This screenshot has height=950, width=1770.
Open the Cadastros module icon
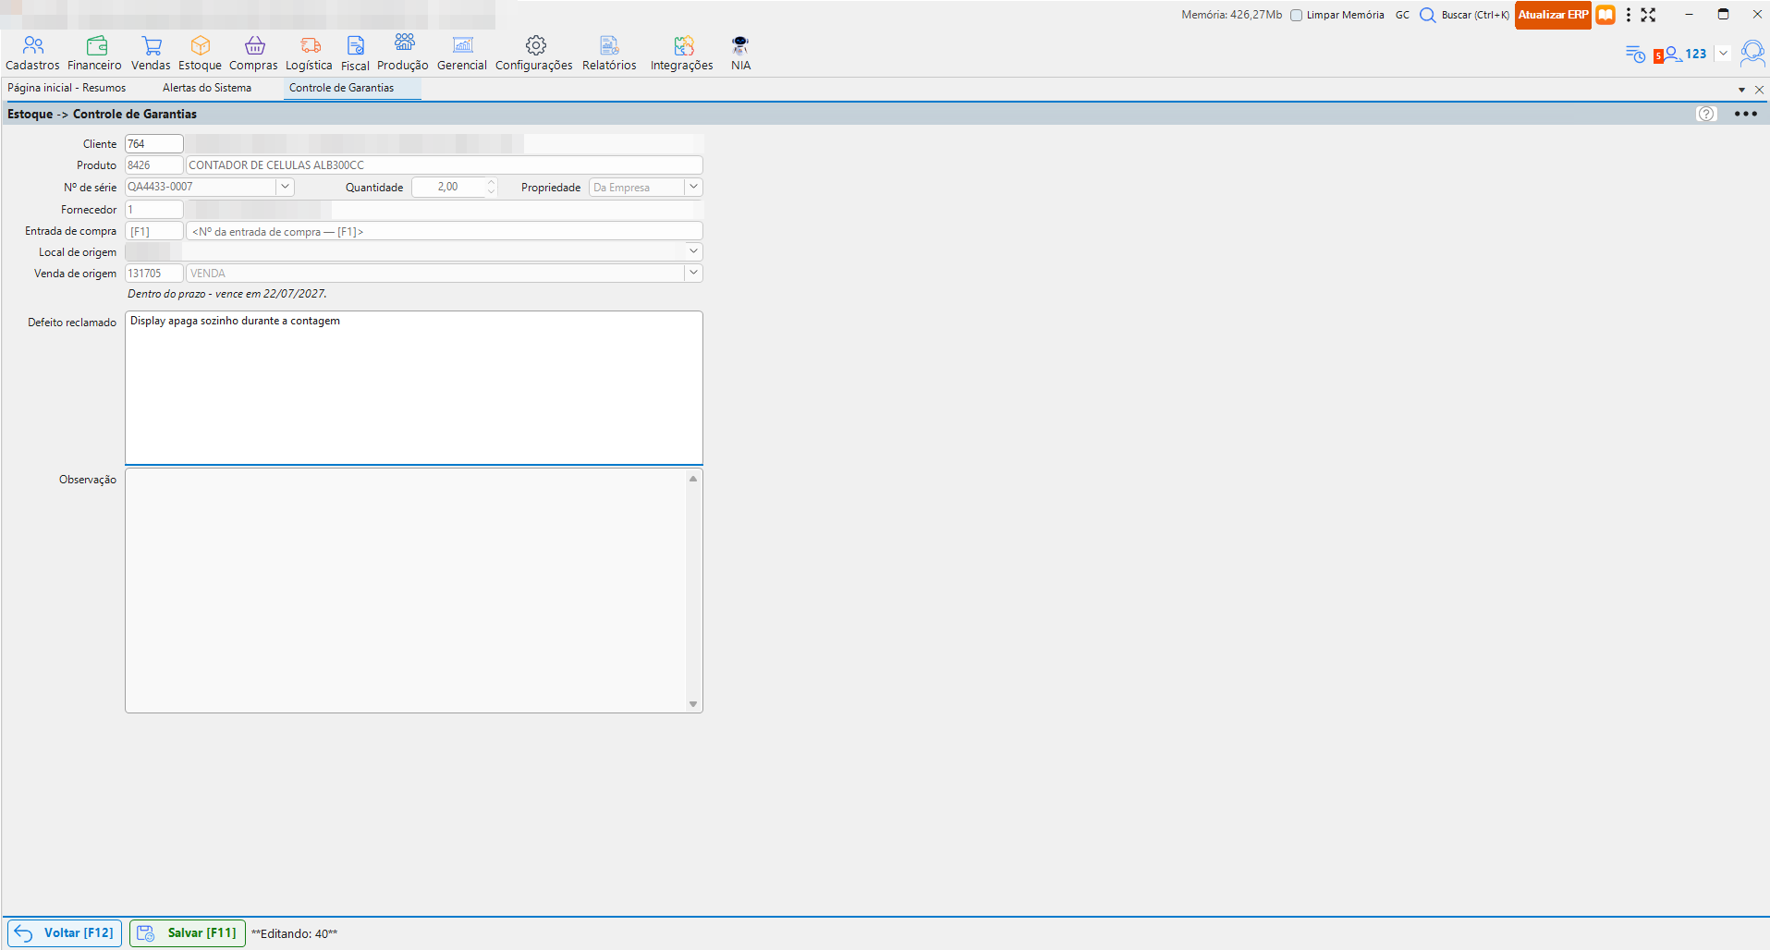[33, 45]
